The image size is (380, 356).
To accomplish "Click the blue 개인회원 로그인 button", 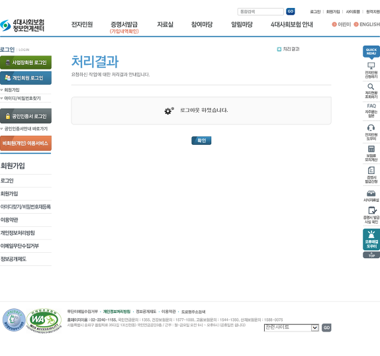I will [26, 77].
